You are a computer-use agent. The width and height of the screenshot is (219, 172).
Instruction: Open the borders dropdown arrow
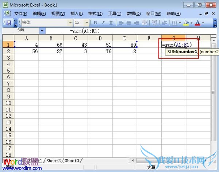180,23
